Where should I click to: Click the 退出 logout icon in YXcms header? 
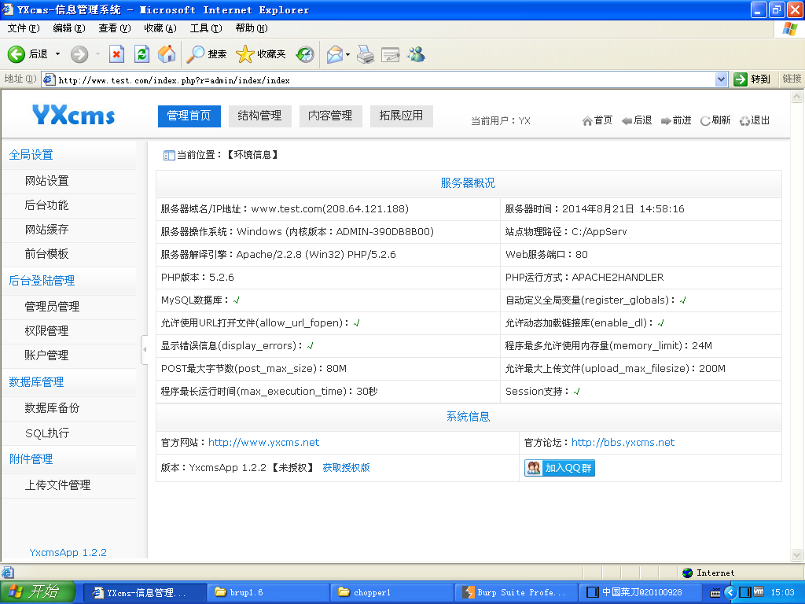click(x=744, y=120)
